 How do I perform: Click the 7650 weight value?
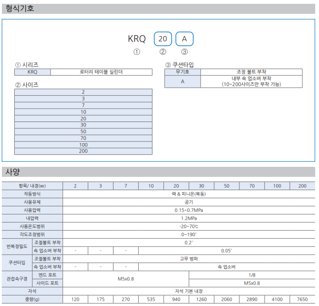pos(302,299)
